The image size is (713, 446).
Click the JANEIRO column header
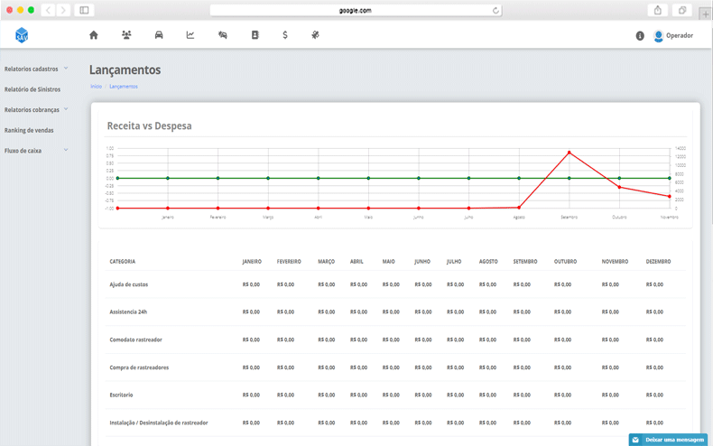(252, 262)
